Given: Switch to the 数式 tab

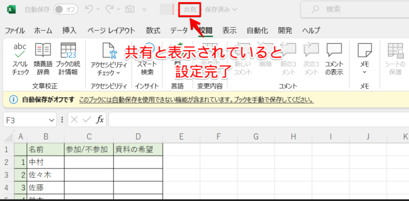Looking at the screenshot, I should [153, 30].
